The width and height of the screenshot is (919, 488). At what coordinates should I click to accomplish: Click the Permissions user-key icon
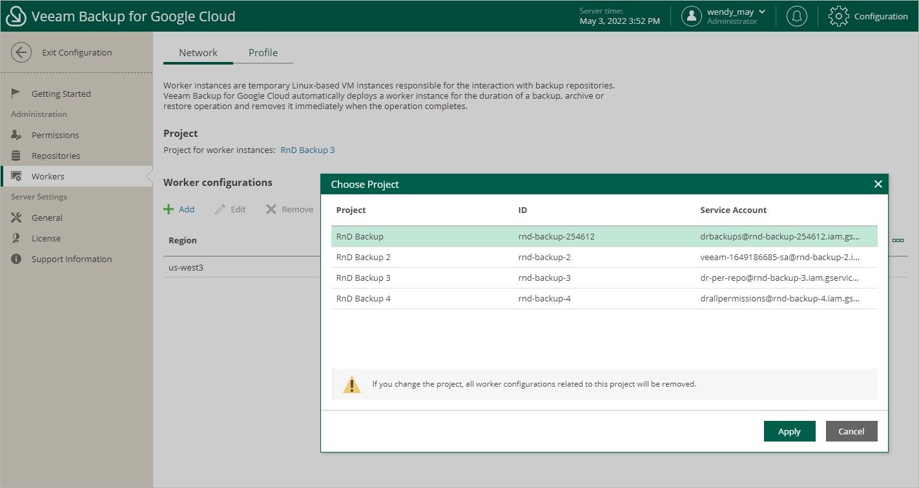[17, 135]
